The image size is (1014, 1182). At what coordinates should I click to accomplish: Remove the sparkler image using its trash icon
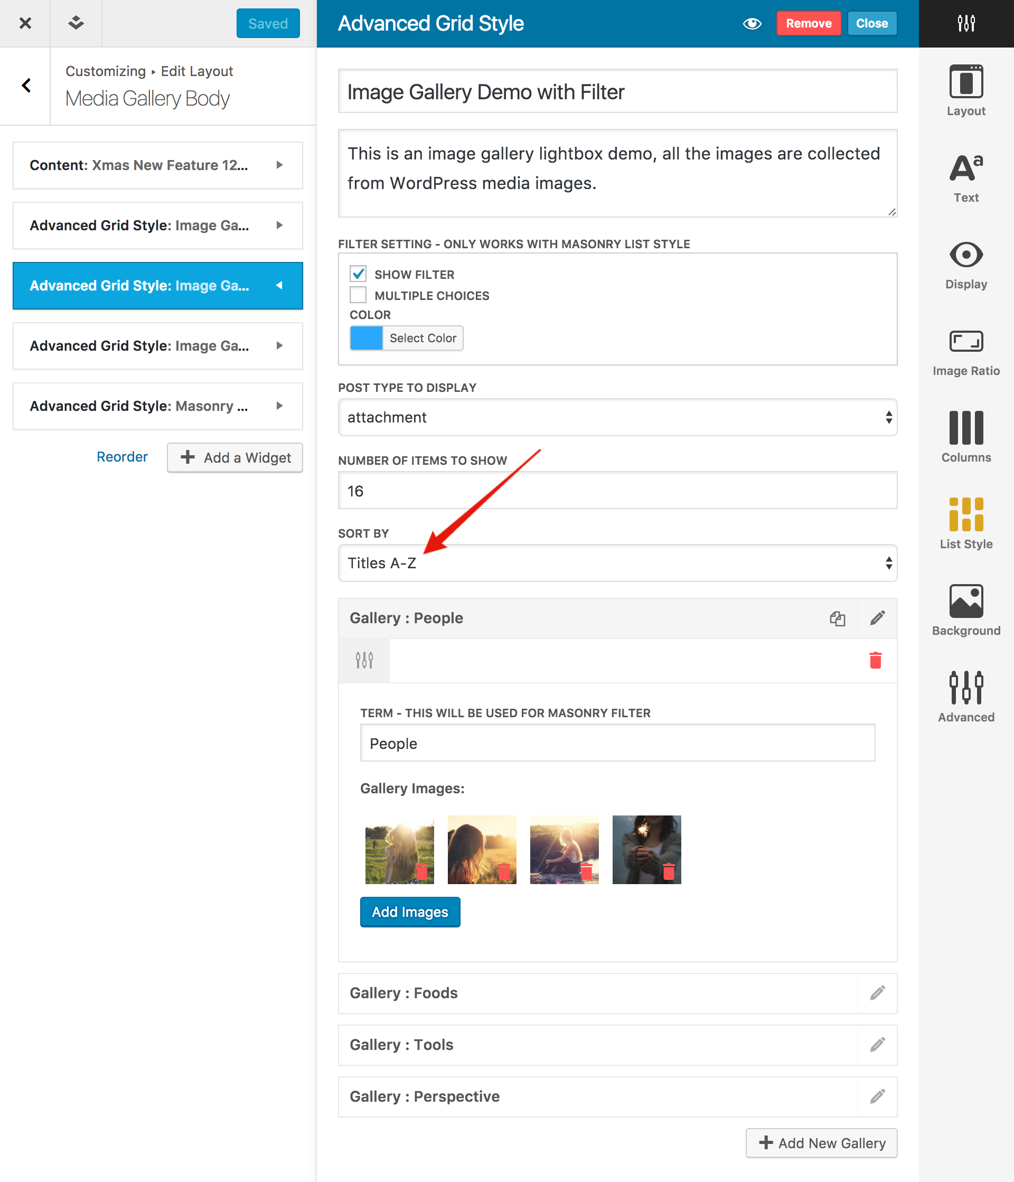tap(669, 871)
